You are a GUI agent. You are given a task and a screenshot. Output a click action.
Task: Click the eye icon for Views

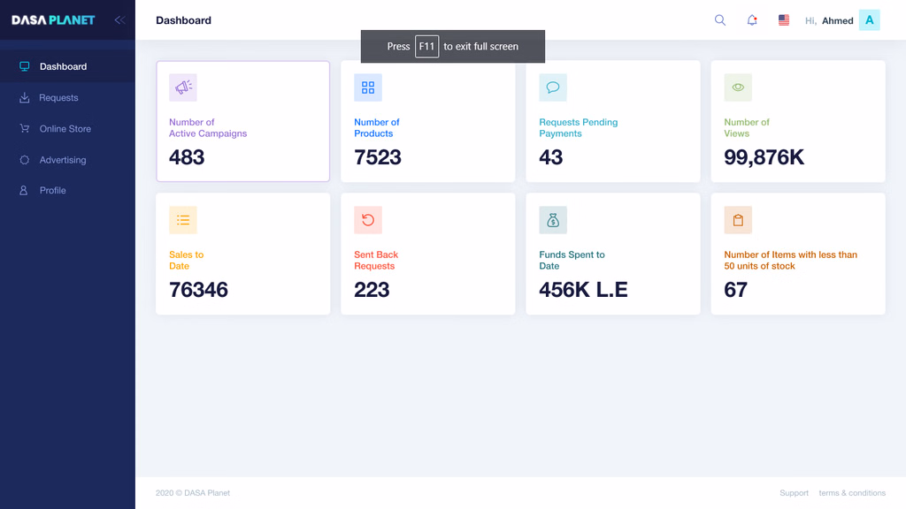coord(738,87)
